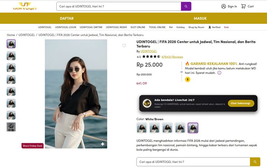Click the star rating icons
The image size is (267, 167).
151,56
